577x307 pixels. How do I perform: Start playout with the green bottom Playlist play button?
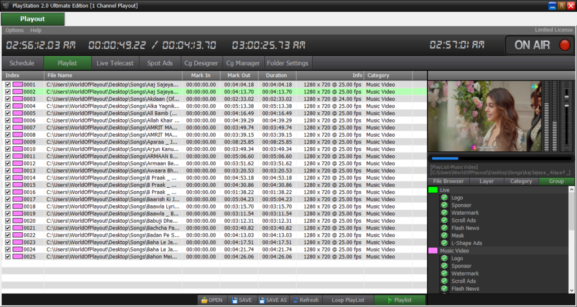pos(400,300)
